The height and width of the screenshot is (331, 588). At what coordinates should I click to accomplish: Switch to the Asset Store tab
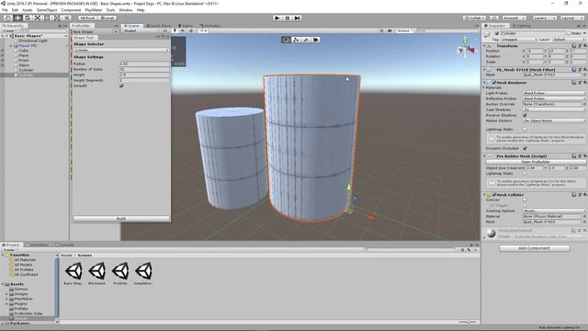(158, 26)
